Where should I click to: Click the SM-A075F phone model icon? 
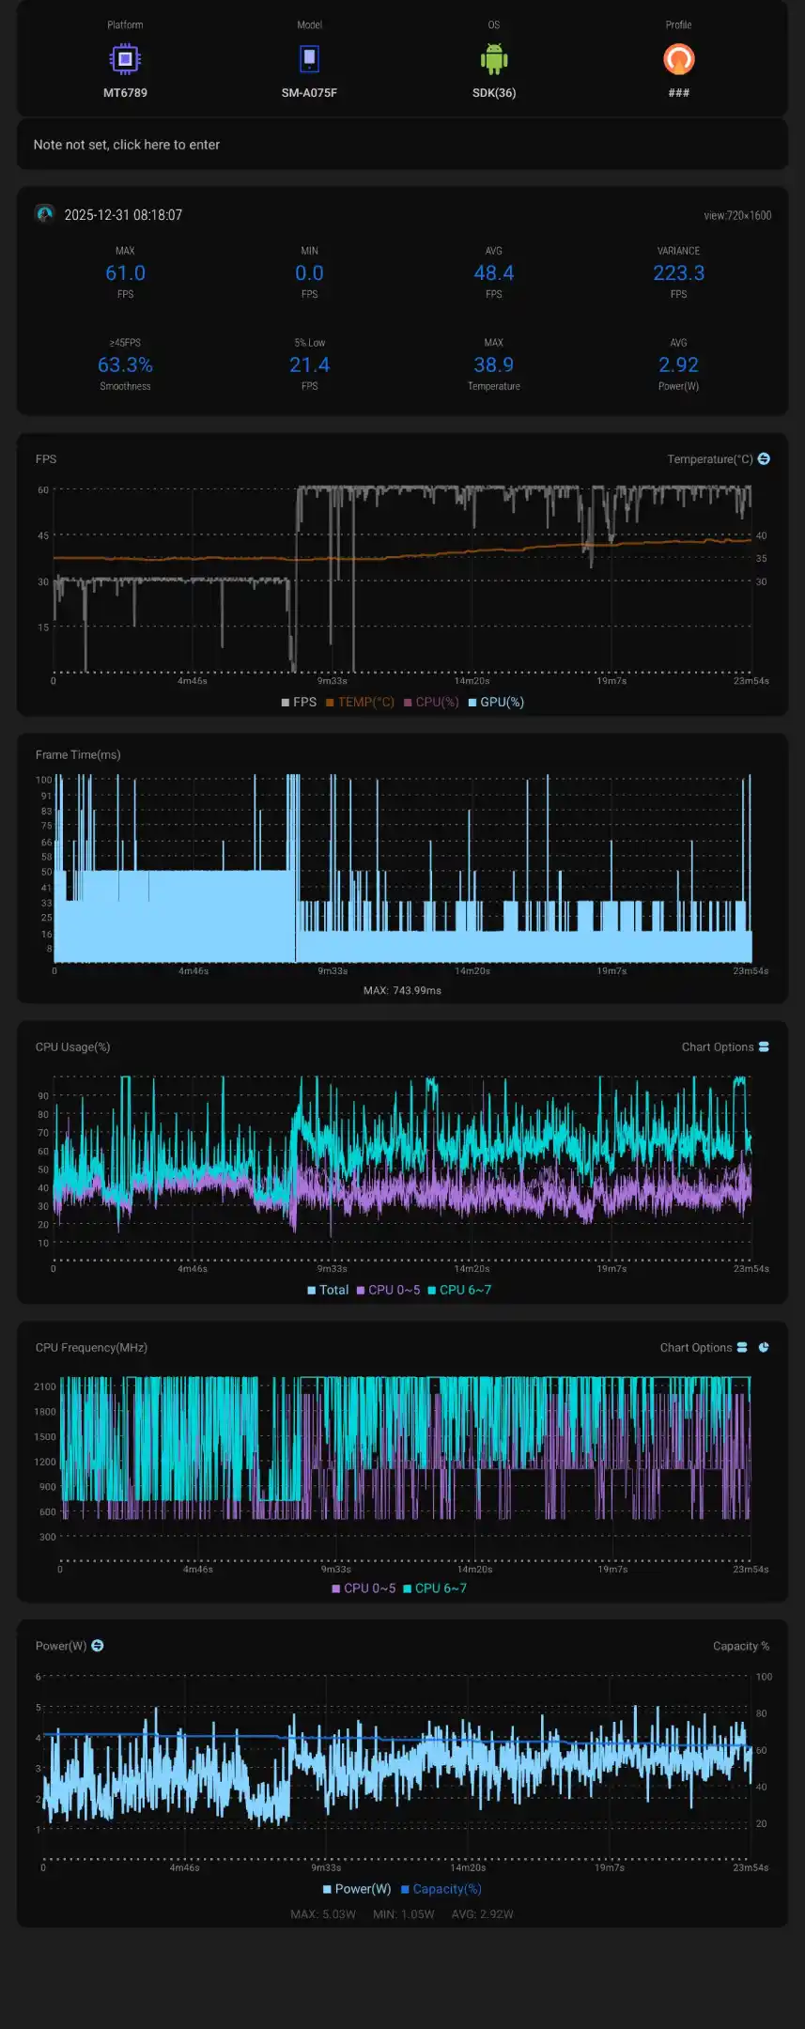[309, 59]
